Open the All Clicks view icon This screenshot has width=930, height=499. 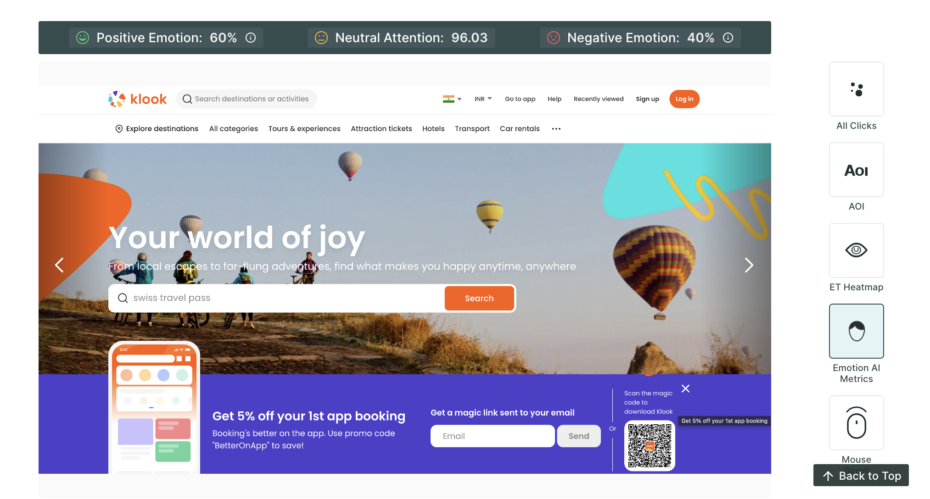tap(856, 89)
